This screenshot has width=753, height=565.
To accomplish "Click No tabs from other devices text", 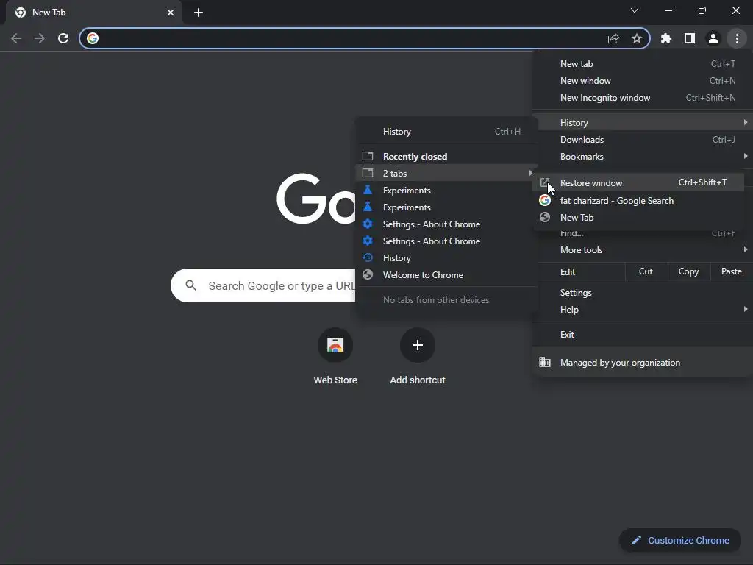I will click(436, 300).
